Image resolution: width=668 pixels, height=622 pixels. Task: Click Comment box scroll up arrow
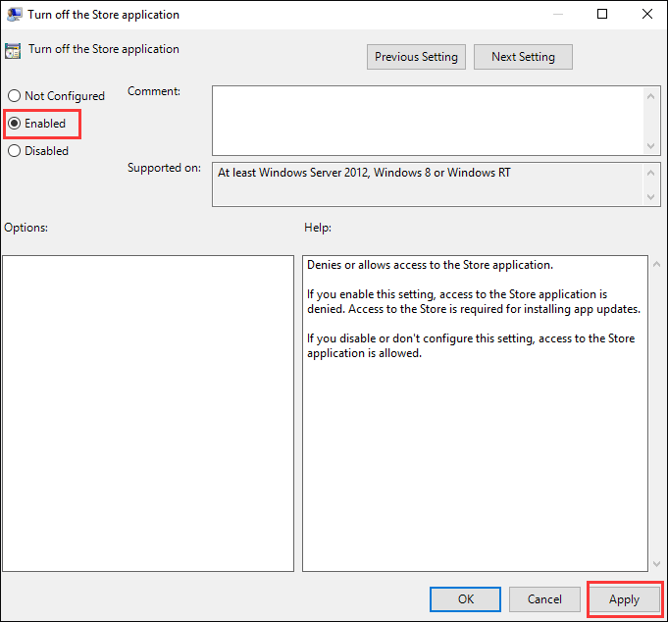coord(650,96)
